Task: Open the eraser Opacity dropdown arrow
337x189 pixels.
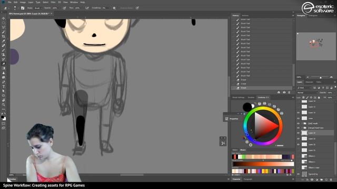Action: coord(59,8)
